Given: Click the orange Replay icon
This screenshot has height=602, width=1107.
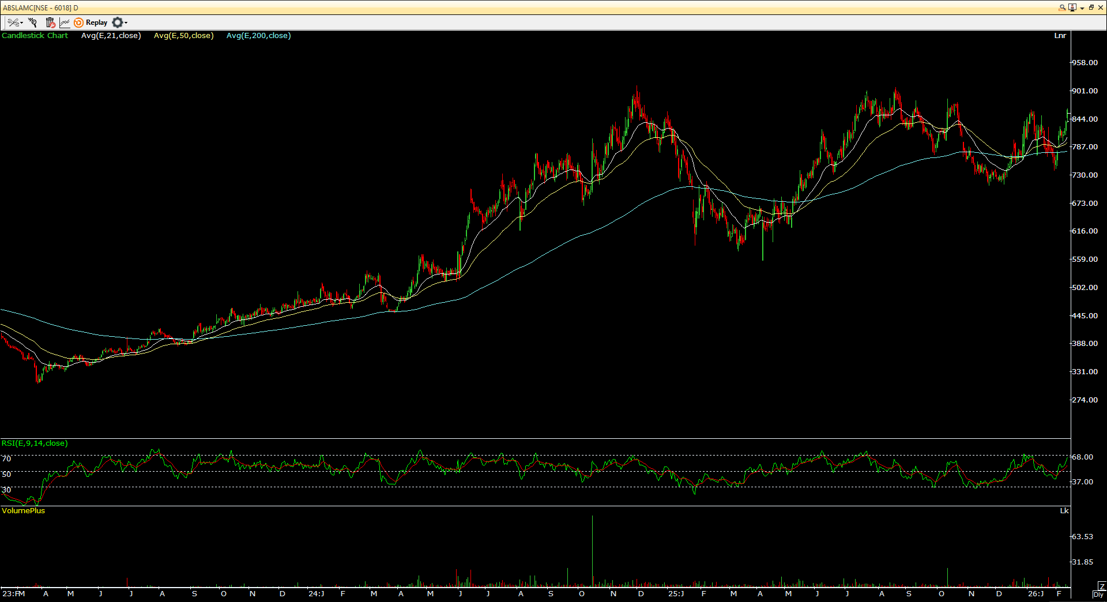Looking at the screenshot, I should tap(78, 22).
